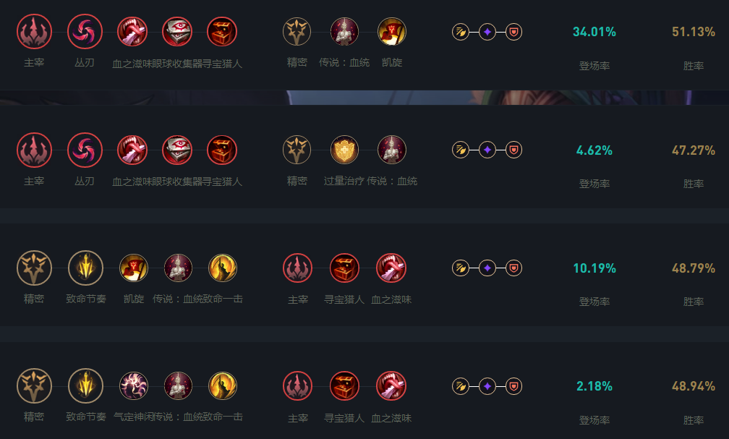
Task: Click the 47.27% win rate value
Action: coord(693,150)
